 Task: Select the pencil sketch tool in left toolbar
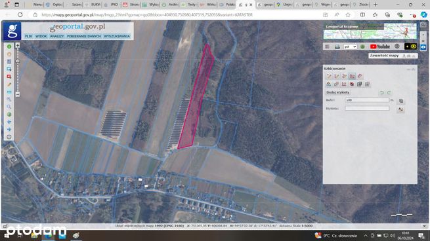pos(9,84)
